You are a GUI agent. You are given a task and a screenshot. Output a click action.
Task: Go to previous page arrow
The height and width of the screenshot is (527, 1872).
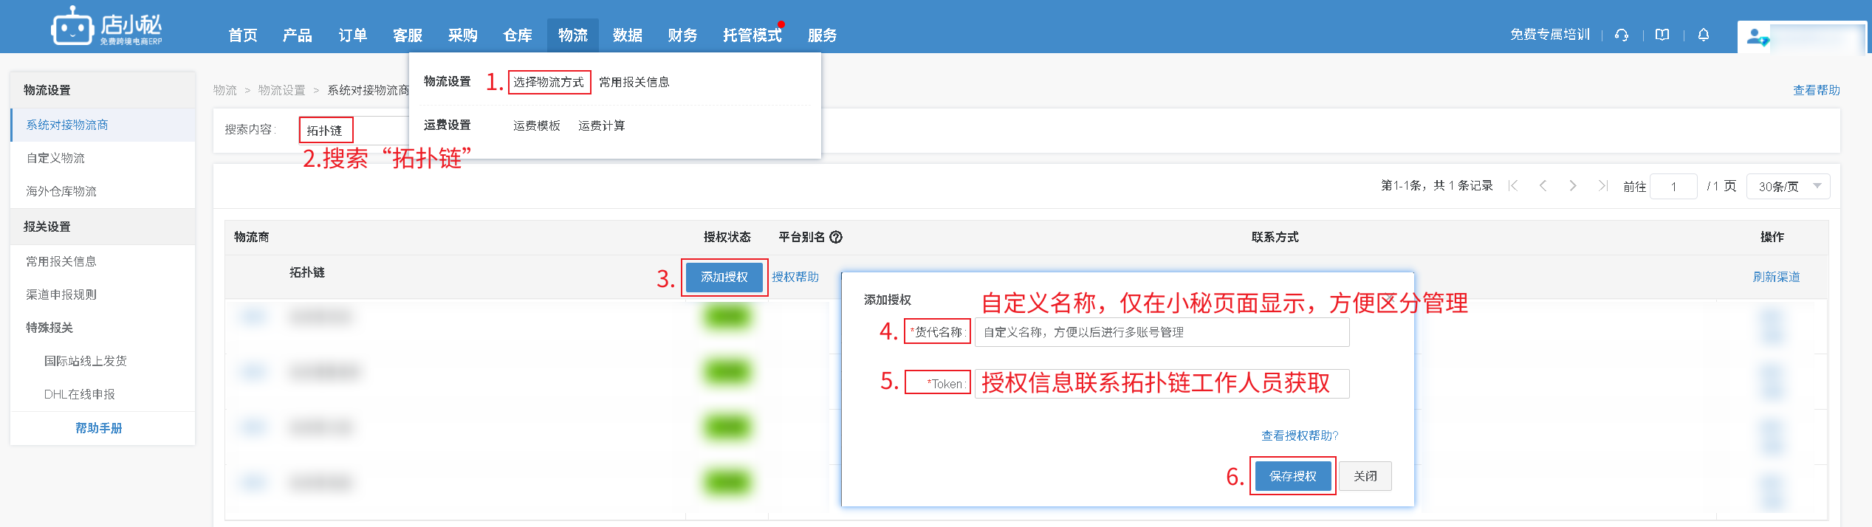click(1543, 186)
